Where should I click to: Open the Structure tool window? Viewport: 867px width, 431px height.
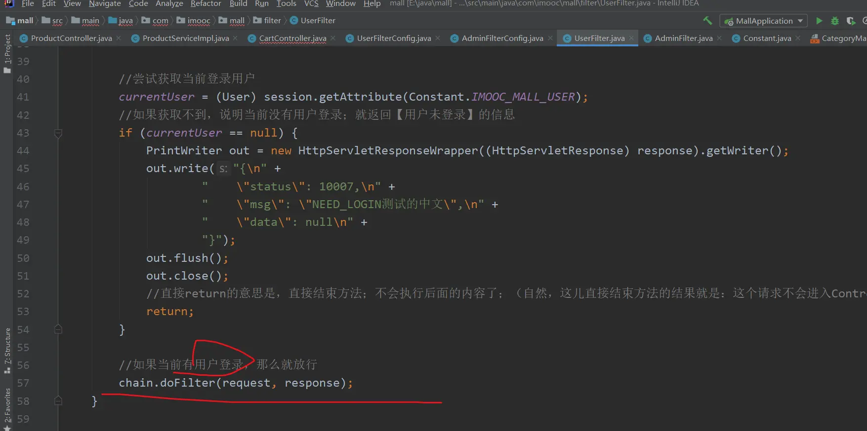point(7,350)
